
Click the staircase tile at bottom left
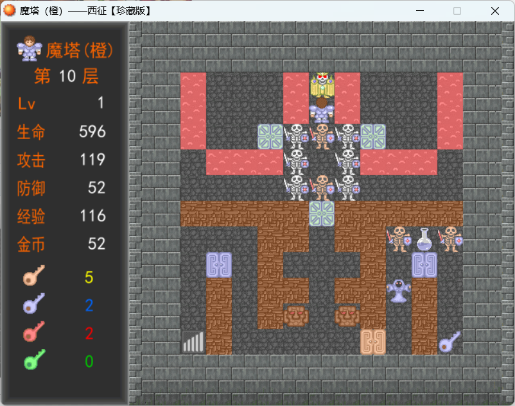click(193, 342)
